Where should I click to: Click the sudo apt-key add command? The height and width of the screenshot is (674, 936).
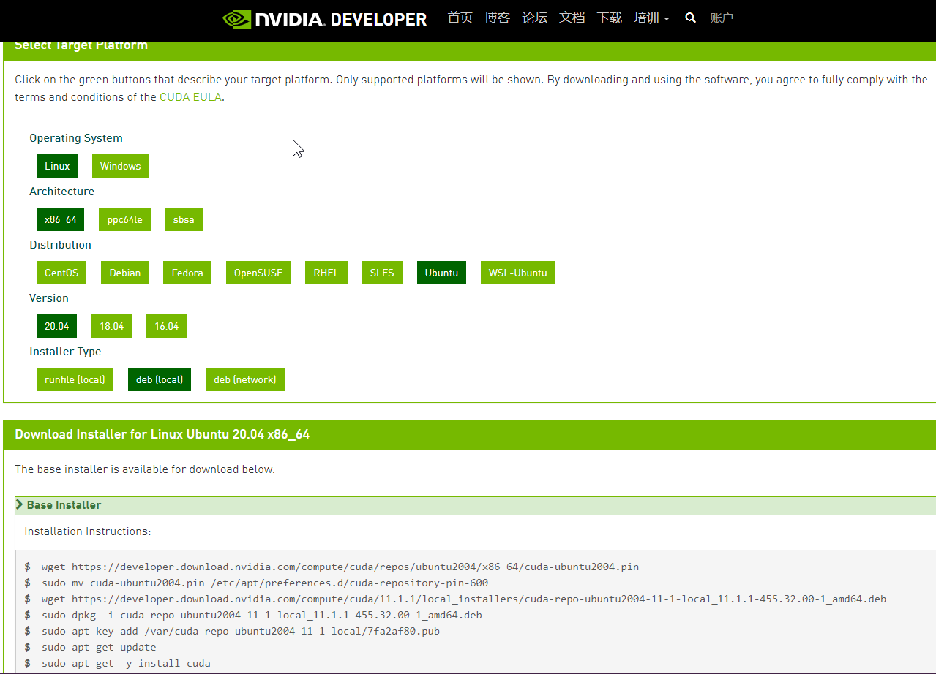[x=241, y=631]
